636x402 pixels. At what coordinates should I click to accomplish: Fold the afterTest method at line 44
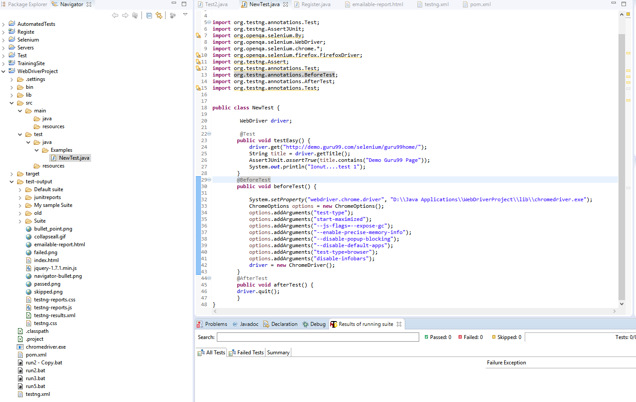[209, 278]
